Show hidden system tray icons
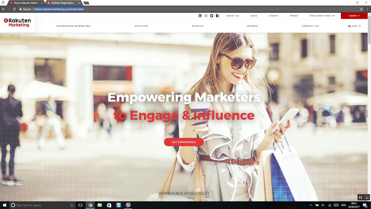Viewport: 371px width, 209px height. coord(311,205)
